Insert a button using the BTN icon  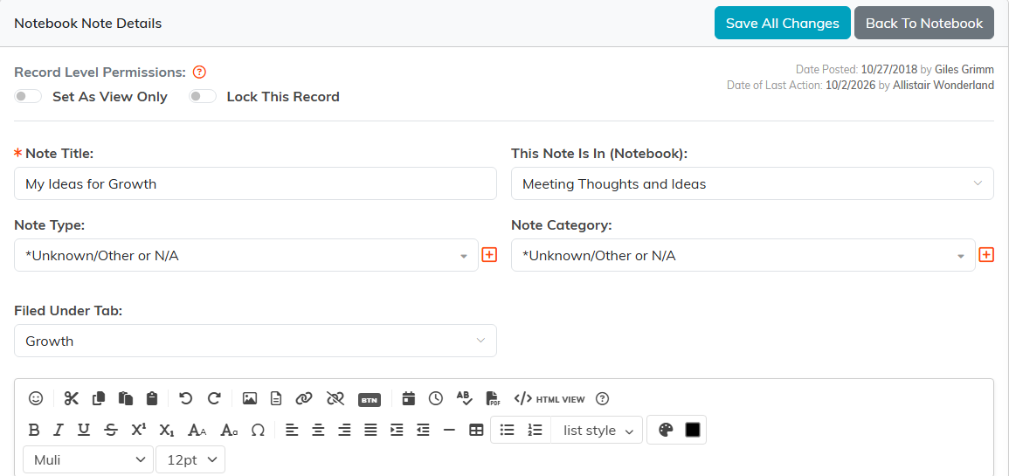(370, 399)
